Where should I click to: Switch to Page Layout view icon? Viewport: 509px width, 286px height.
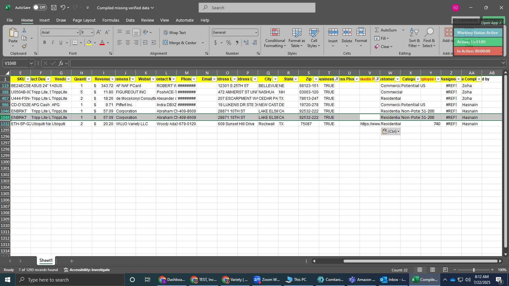(x=433, y=270)
